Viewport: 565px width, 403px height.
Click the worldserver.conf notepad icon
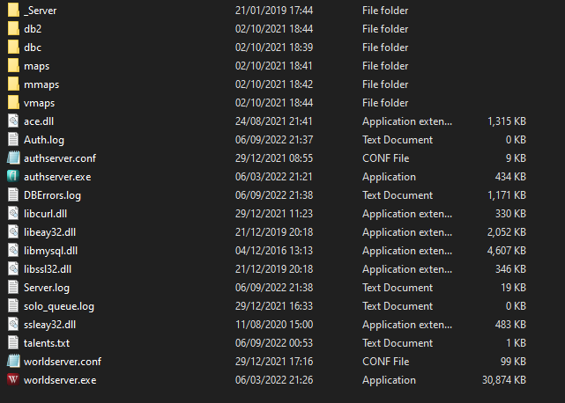click(x=13, y=362)
